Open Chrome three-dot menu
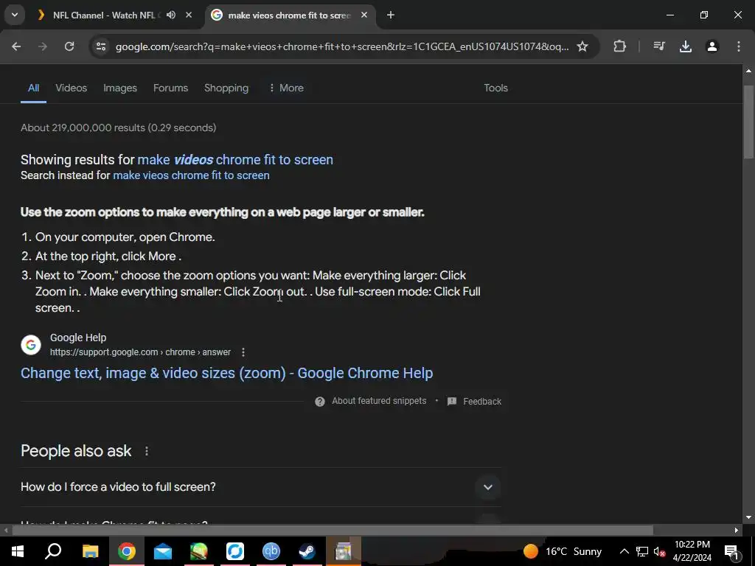This screenshot has height=566, width=755. pos(739,46)
